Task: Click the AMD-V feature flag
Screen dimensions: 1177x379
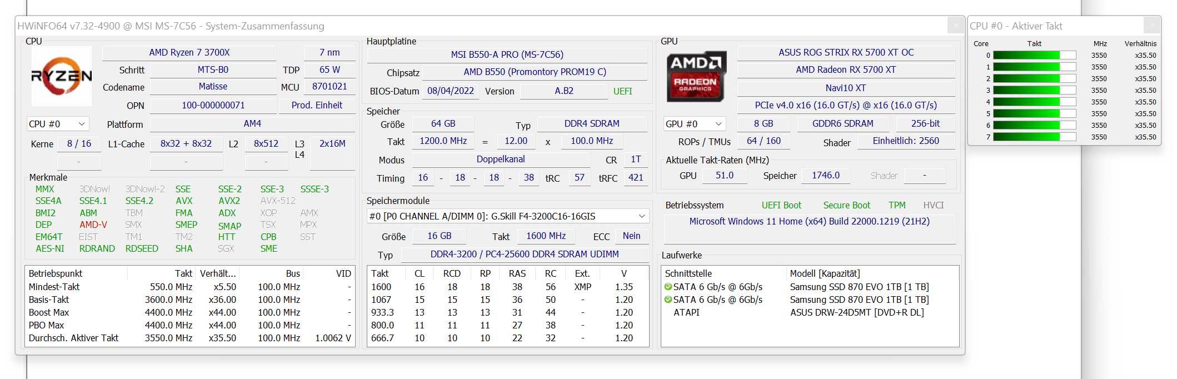Action: tap(93, 225)
